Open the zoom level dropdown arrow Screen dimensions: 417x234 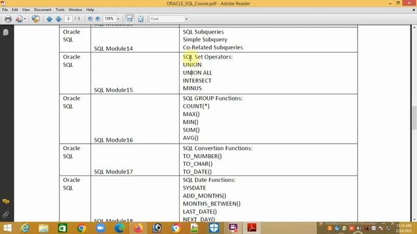click(119, 19)
